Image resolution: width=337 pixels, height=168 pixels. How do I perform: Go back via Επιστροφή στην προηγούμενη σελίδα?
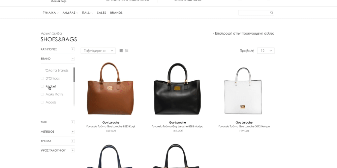[x=244, y=33]
